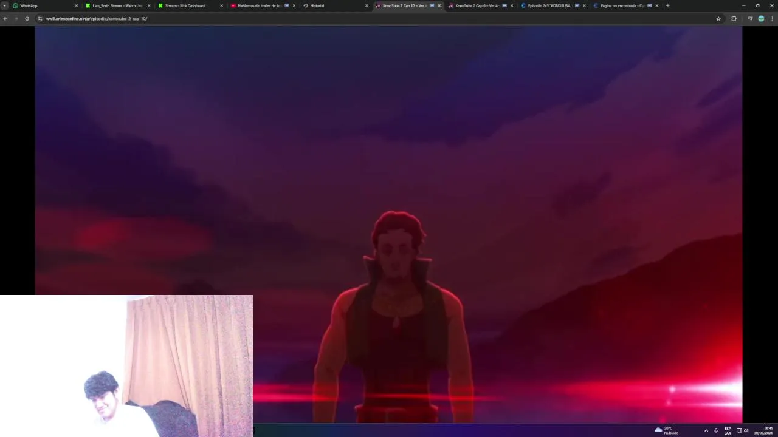Click media indicator on KonoSuba Cap 10 tab
The image size is (778, 437).
[432, 5]
